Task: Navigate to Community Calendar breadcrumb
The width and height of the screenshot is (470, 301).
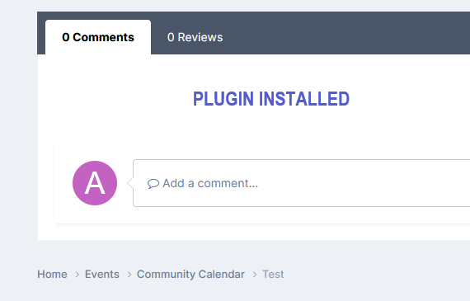Action: [x=190, y=275]
